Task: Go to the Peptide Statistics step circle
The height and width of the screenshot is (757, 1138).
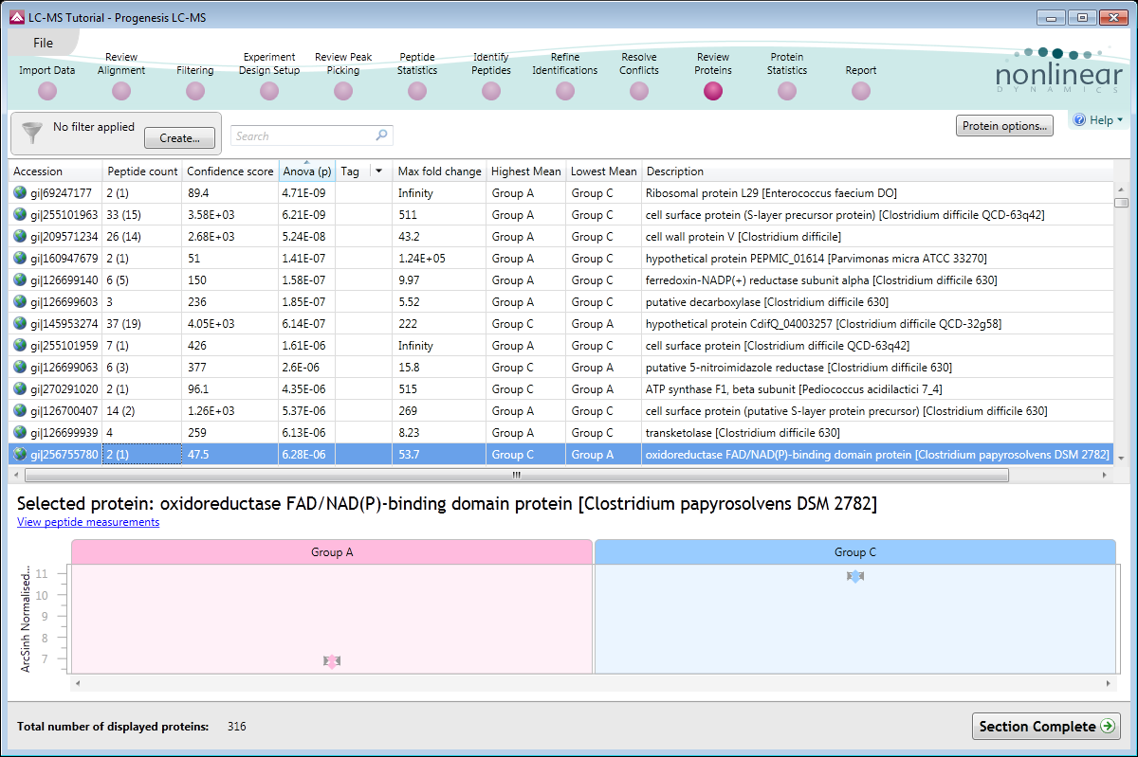Action: [x=417, y=91]
